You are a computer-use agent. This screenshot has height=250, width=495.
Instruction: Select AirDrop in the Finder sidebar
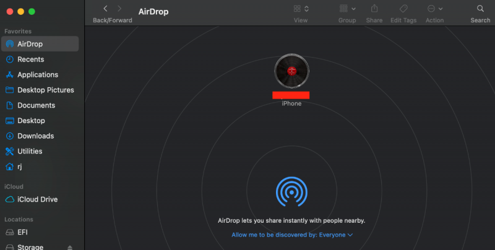point(40,44)
